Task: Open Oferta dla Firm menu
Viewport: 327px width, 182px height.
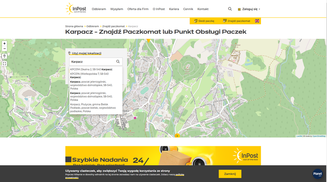Action: (x=138, y=9)
